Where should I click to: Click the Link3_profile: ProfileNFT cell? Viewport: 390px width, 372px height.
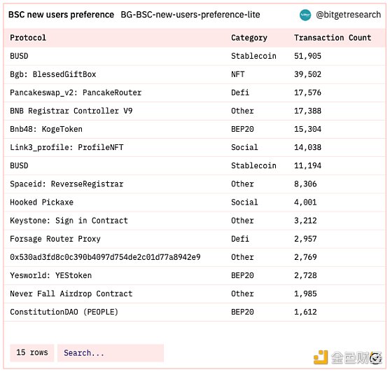(67, 148)
